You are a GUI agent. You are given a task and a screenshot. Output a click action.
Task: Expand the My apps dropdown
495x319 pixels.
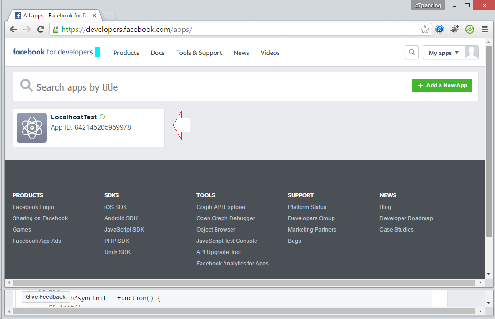point(443,53)
